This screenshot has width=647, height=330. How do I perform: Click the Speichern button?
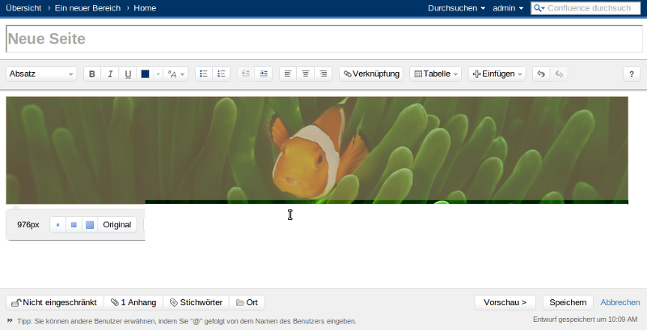pos(567,302)
